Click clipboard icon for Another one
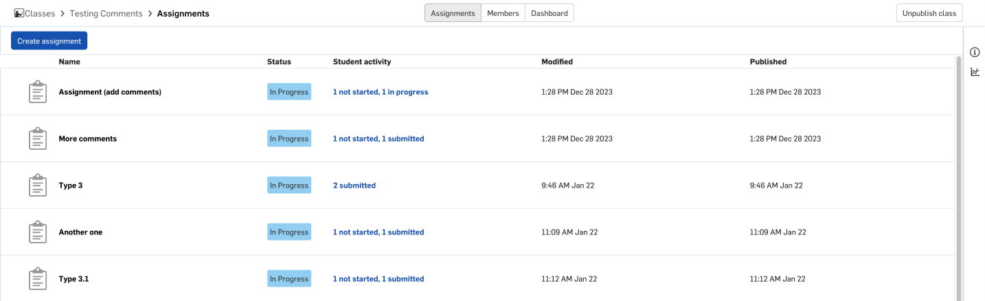The image size is (985, 301). point(38,232)
